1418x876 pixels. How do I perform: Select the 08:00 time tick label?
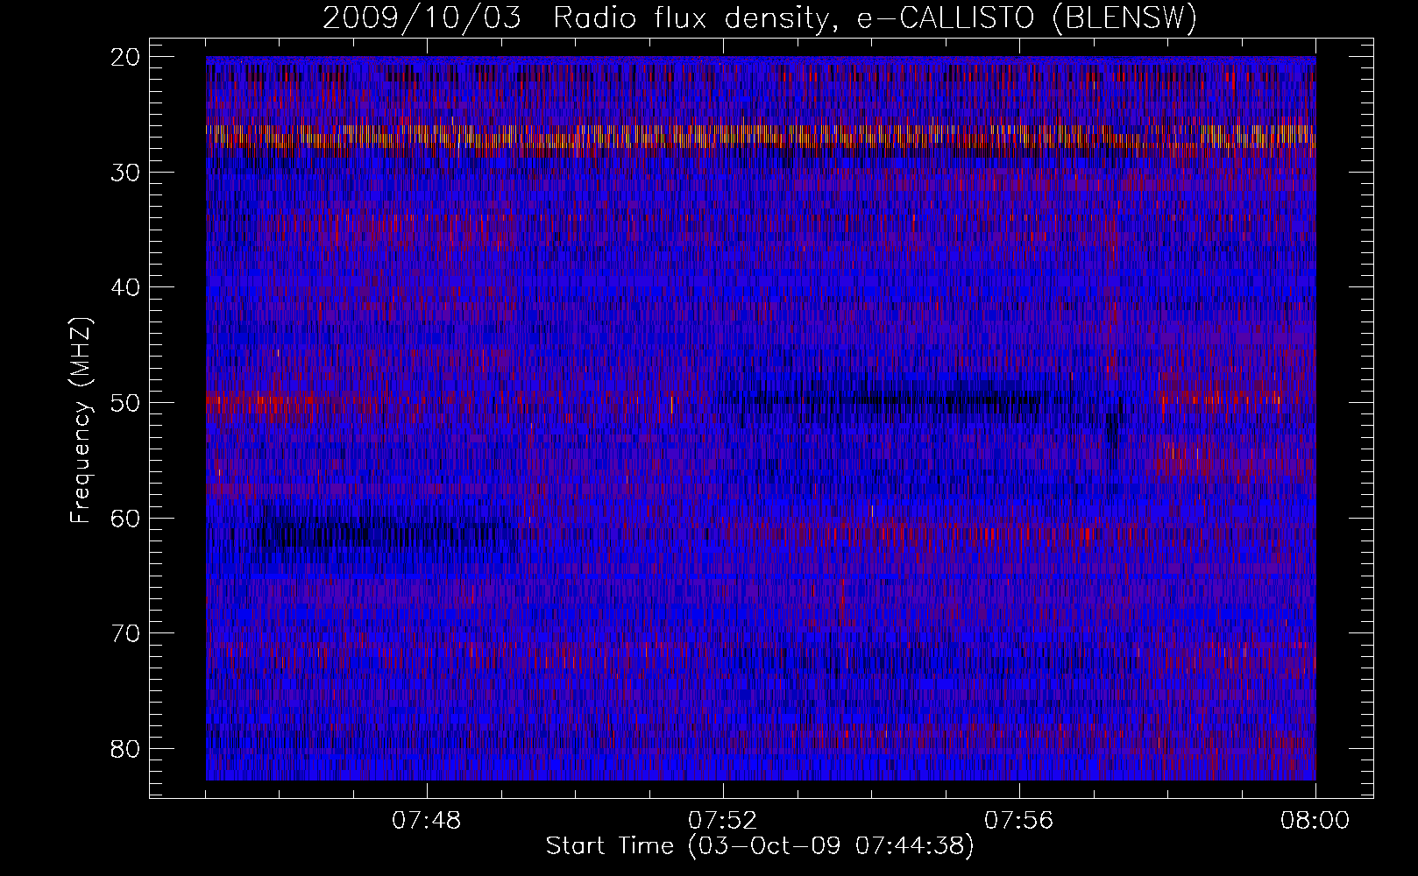pyautogui.click(x=1315, y=821)
